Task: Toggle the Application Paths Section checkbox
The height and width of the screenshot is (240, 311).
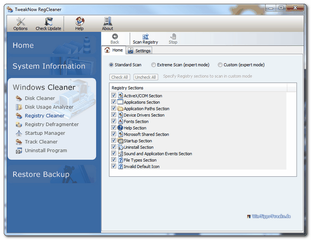Action: [114, 108]
